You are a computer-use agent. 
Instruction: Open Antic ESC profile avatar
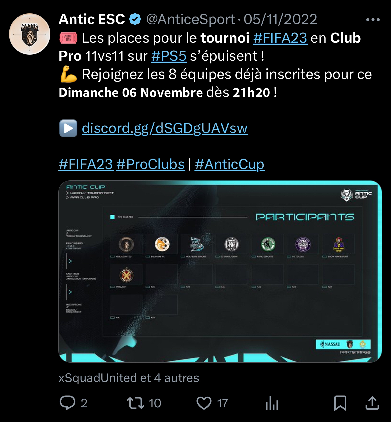click(x=30, y=34)
